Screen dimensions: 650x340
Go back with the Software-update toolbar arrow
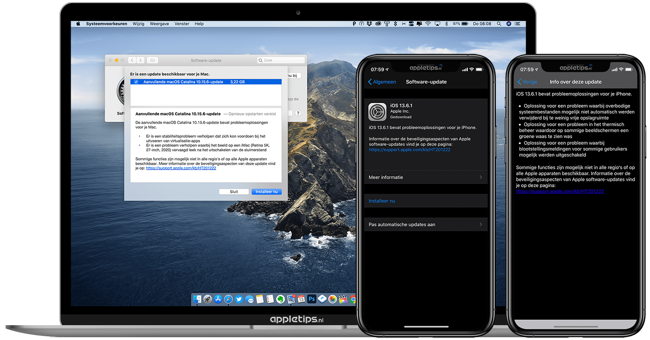[132, 60]
